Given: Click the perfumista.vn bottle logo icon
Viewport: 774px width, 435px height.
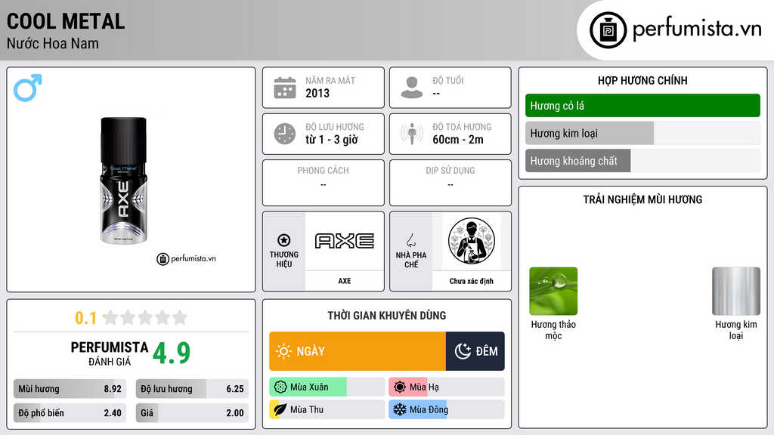Looking at the screenshot, I should tap(608, 30).
